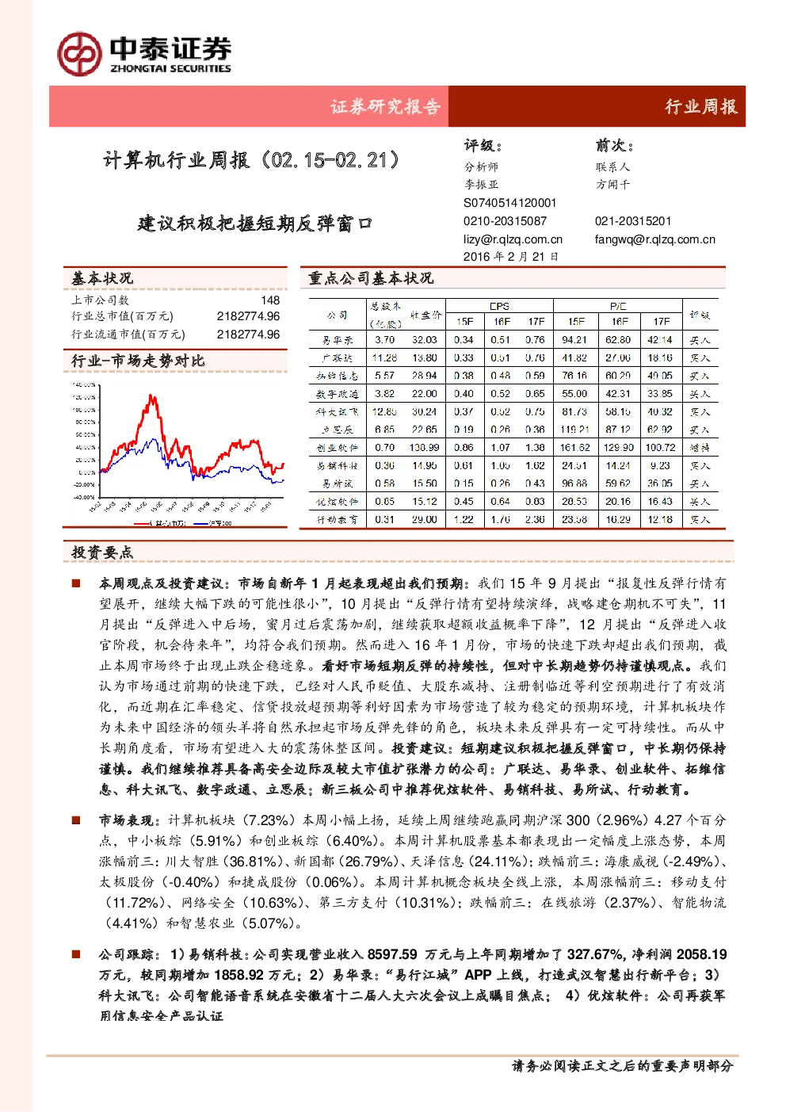786x1112 pixels.
Task: Click the footer disclaimer 请务必阅读正文之后的重要声明部分
Action: (623, 1066)
